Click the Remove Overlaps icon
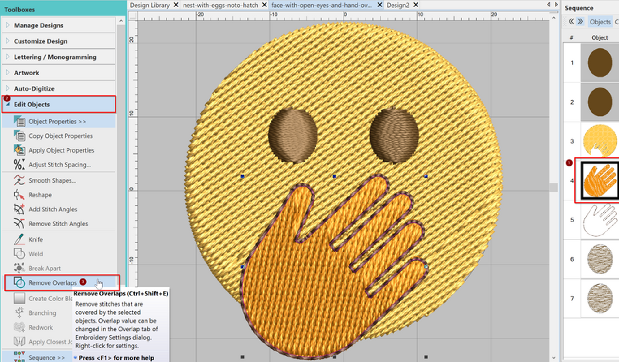 tap(19, 282)
